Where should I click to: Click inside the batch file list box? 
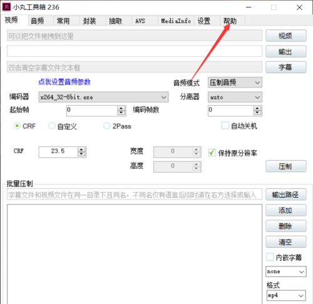click(135, 254)
